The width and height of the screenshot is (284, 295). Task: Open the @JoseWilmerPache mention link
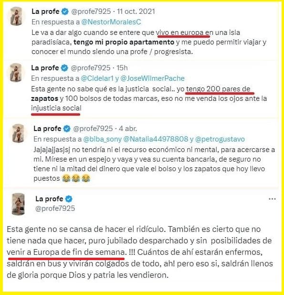tap(152, 78)
